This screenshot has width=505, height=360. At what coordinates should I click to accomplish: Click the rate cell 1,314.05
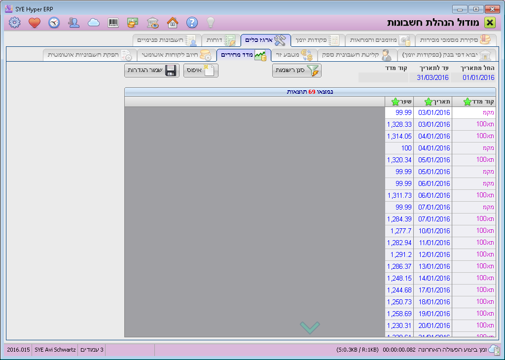[399, 137]
